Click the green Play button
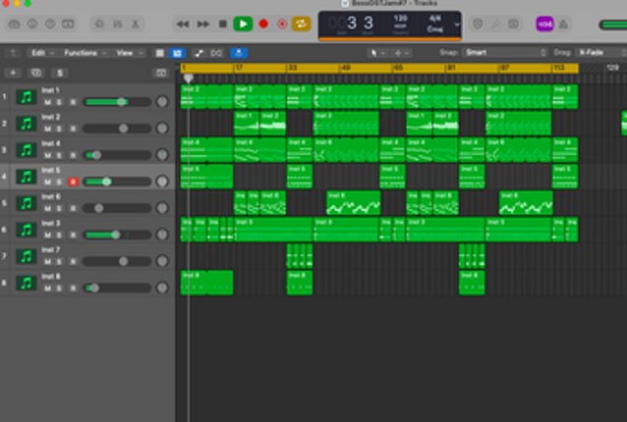This screenshot has height=422, width=627. click(x=243, y=23)
